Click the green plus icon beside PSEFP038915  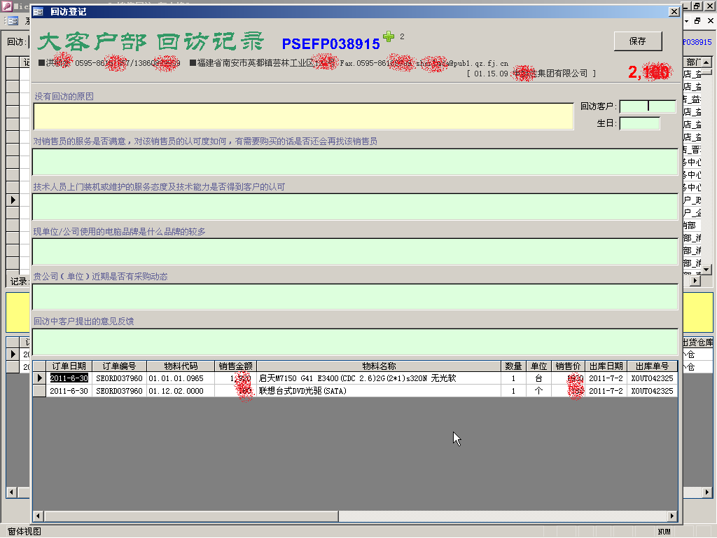(389, 36)
